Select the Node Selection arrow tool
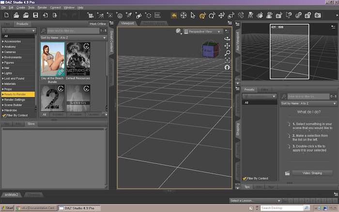 click(x=193, y=15)
